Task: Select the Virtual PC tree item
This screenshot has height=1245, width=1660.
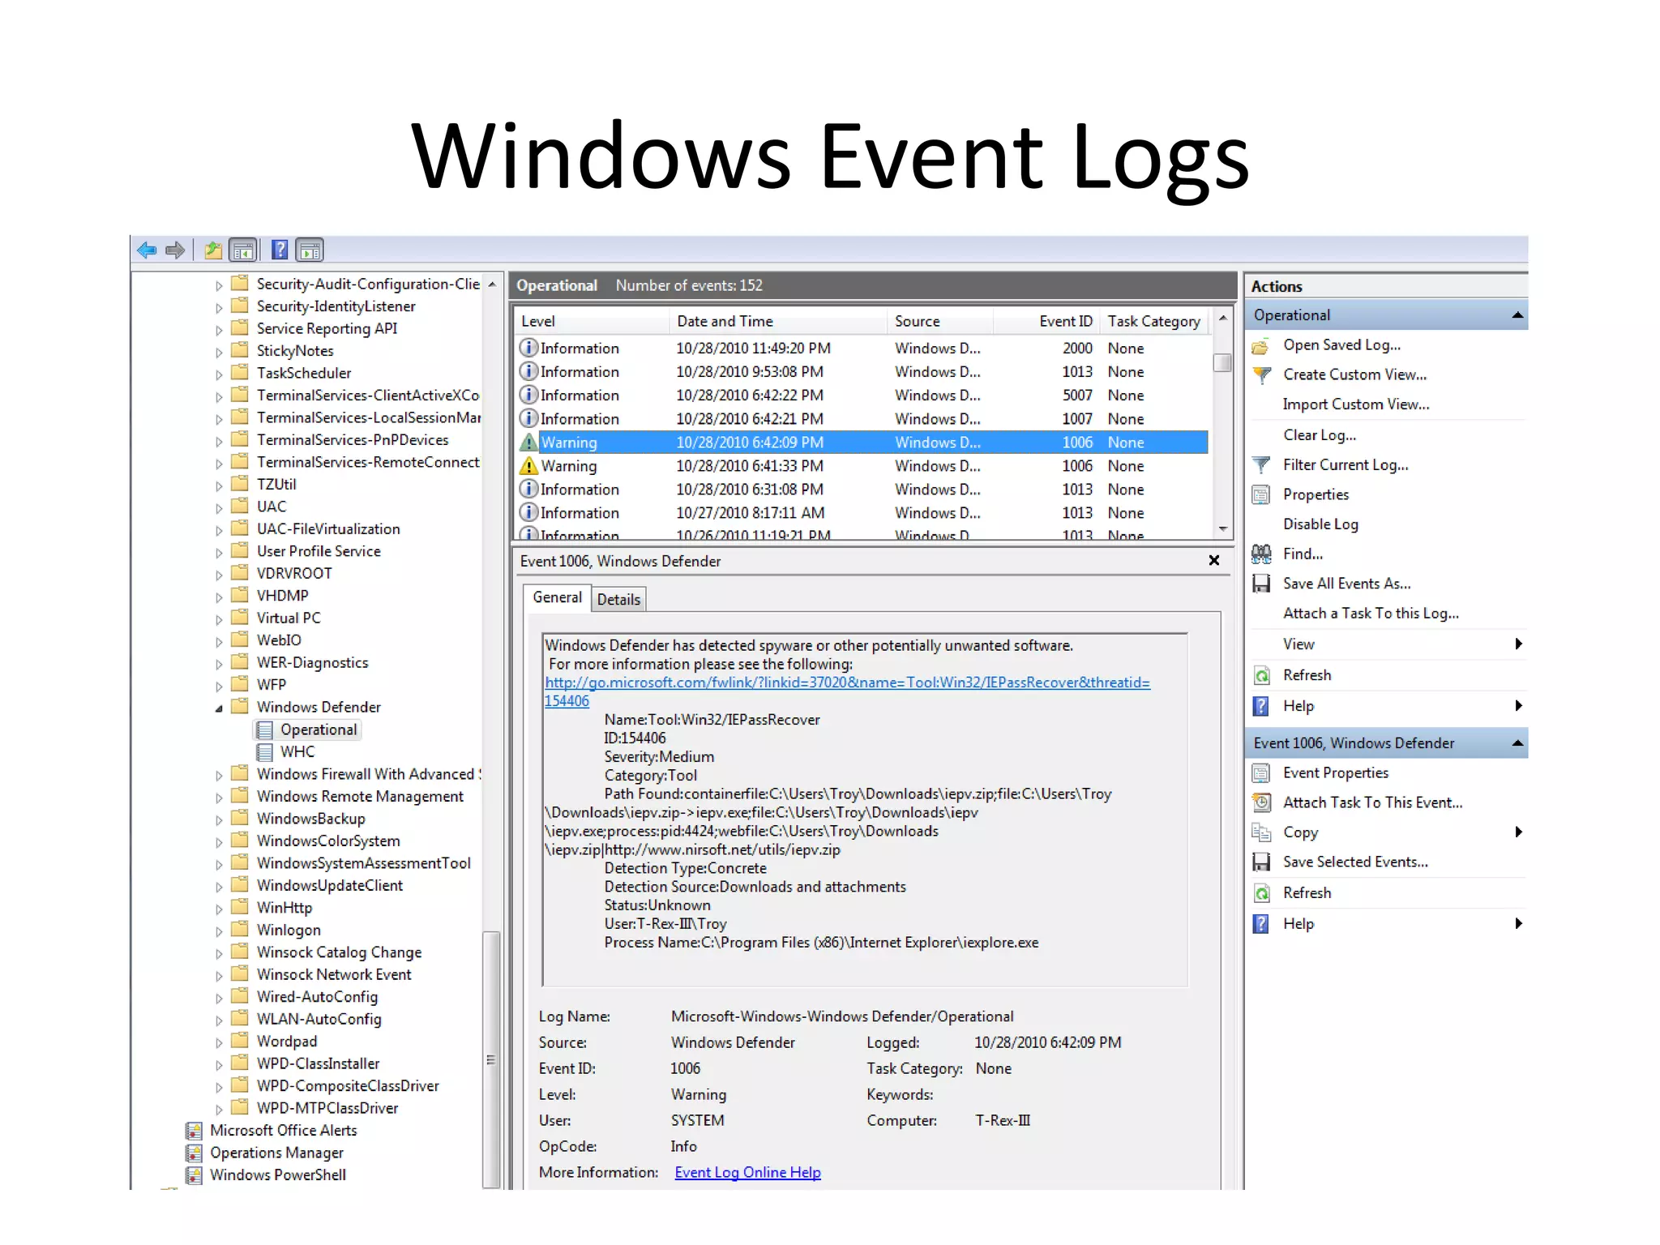Action: tap(289, 618)
